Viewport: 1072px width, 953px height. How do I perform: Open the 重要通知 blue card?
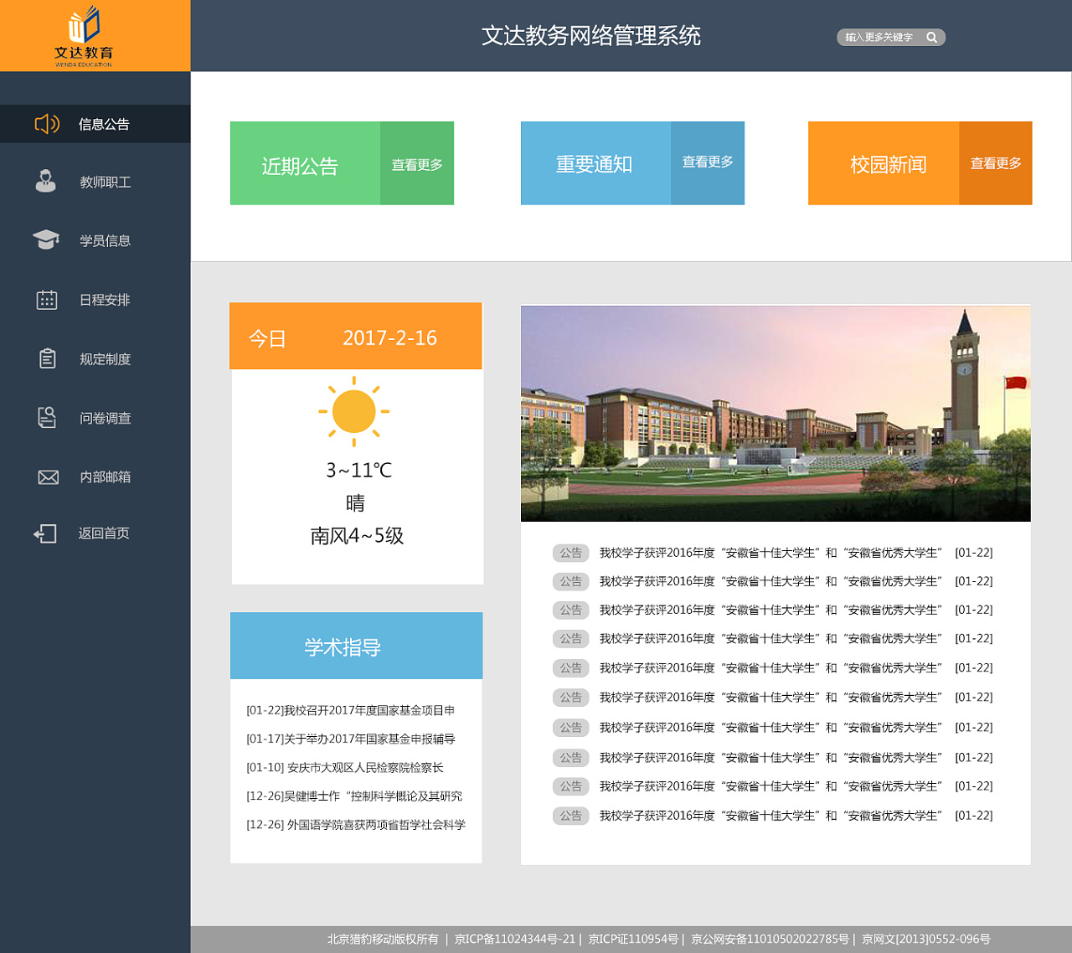coord(595,163)
